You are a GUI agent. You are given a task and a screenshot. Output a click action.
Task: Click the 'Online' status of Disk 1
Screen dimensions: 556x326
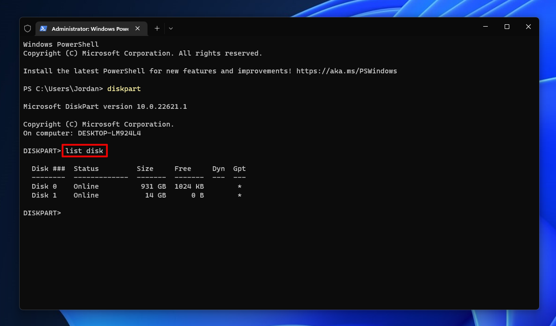pos(86,195)
